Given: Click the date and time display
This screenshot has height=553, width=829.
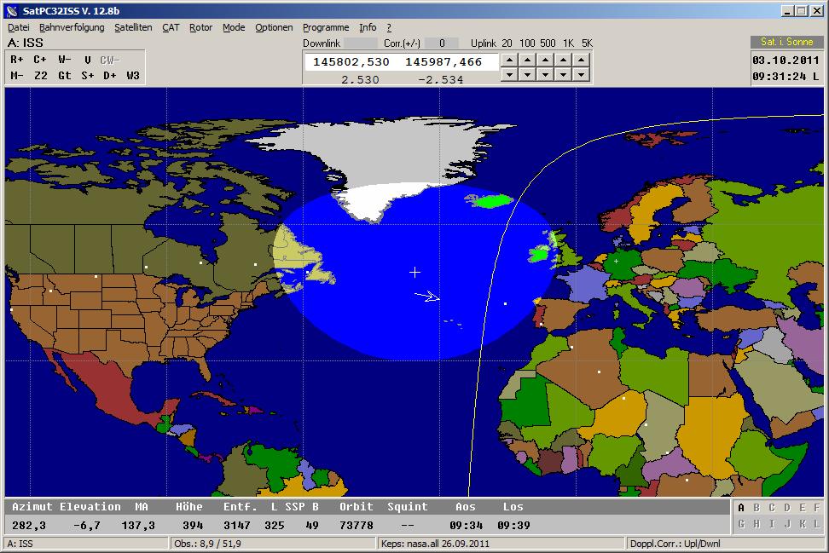Looking at the screenshot, I should point(786,68).
